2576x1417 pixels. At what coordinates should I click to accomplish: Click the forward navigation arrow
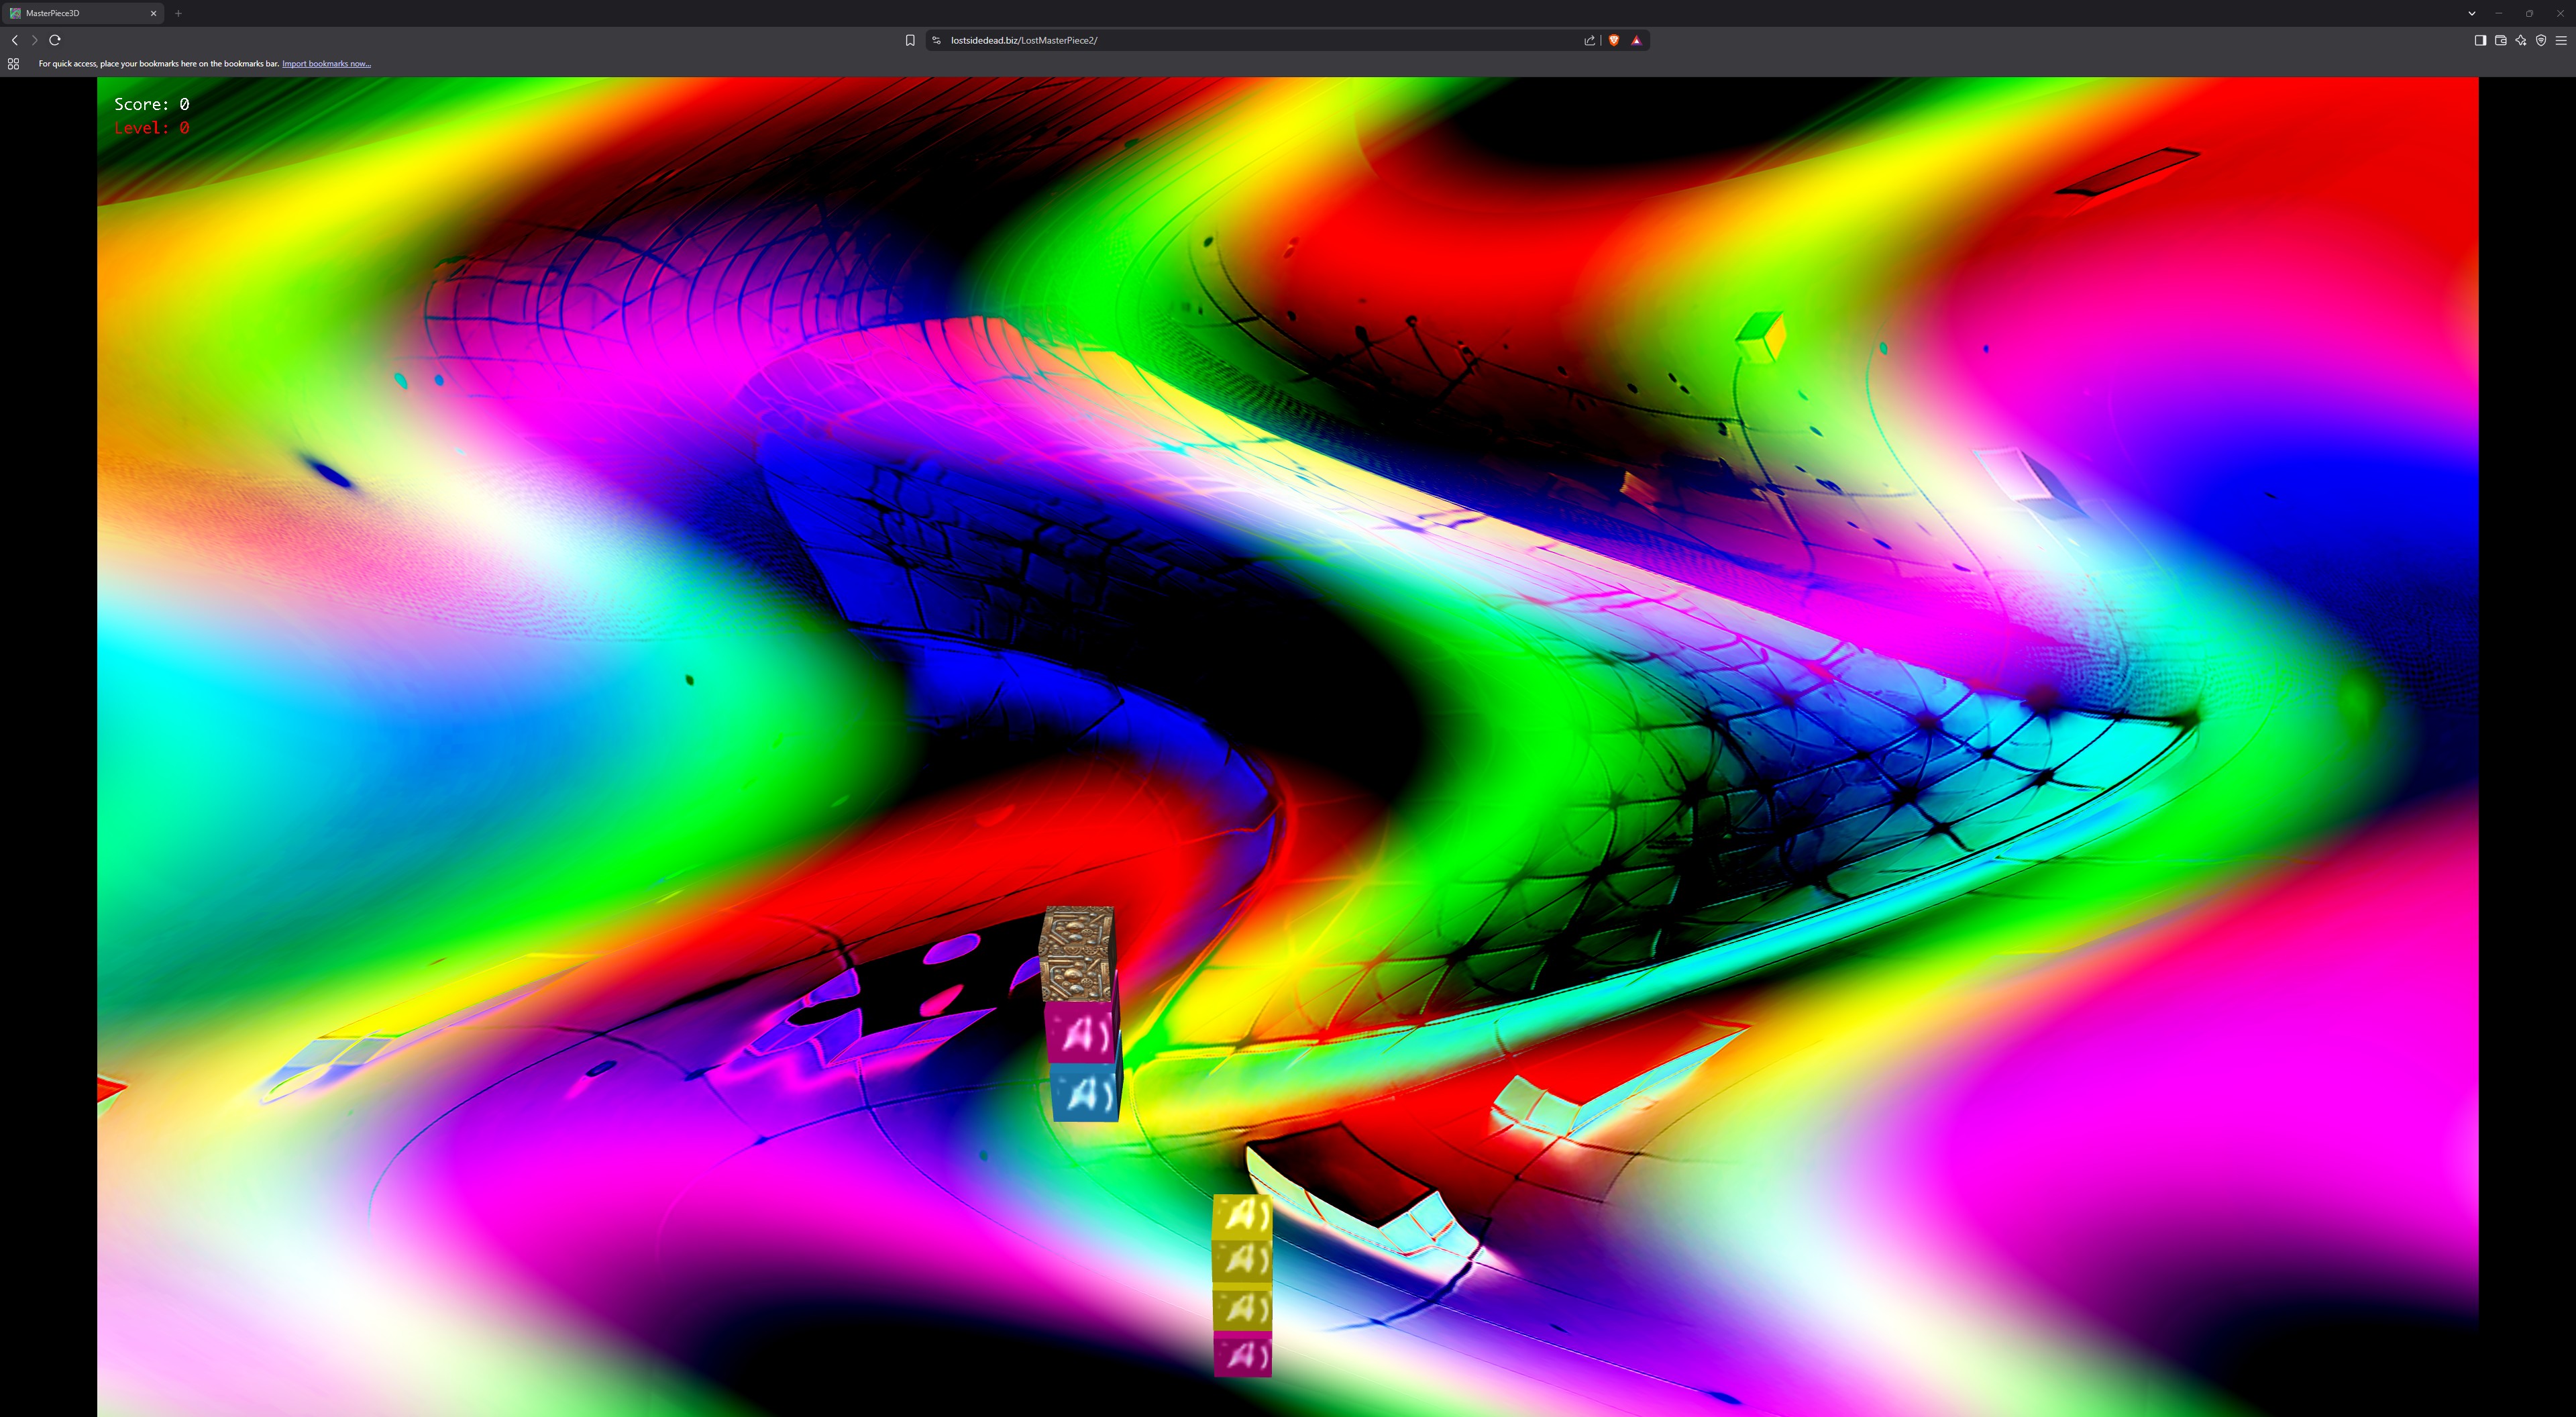coord(34,40)
